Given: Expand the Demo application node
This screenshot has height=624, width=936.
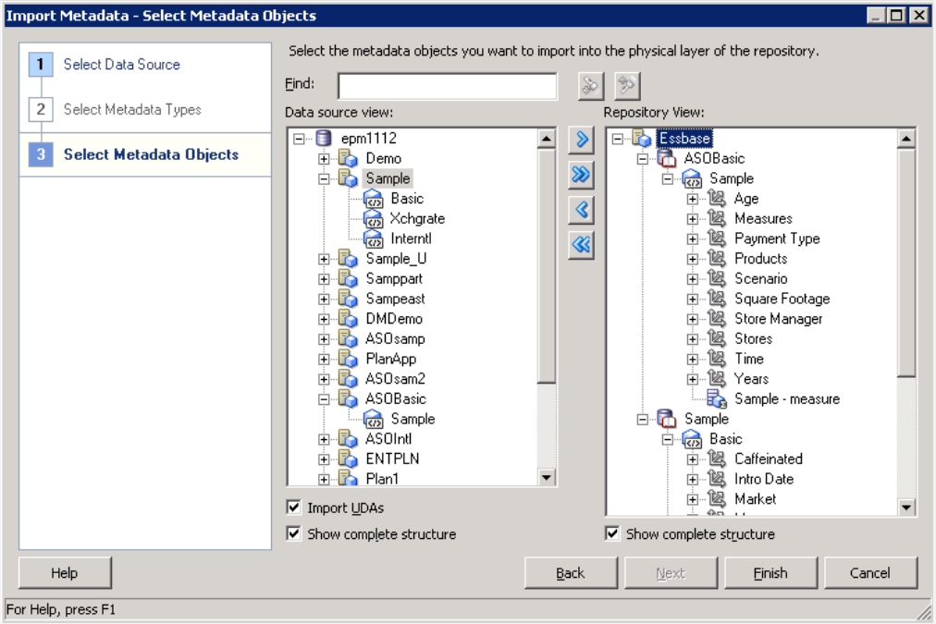Looking at the screenshot, I should 324,159.
